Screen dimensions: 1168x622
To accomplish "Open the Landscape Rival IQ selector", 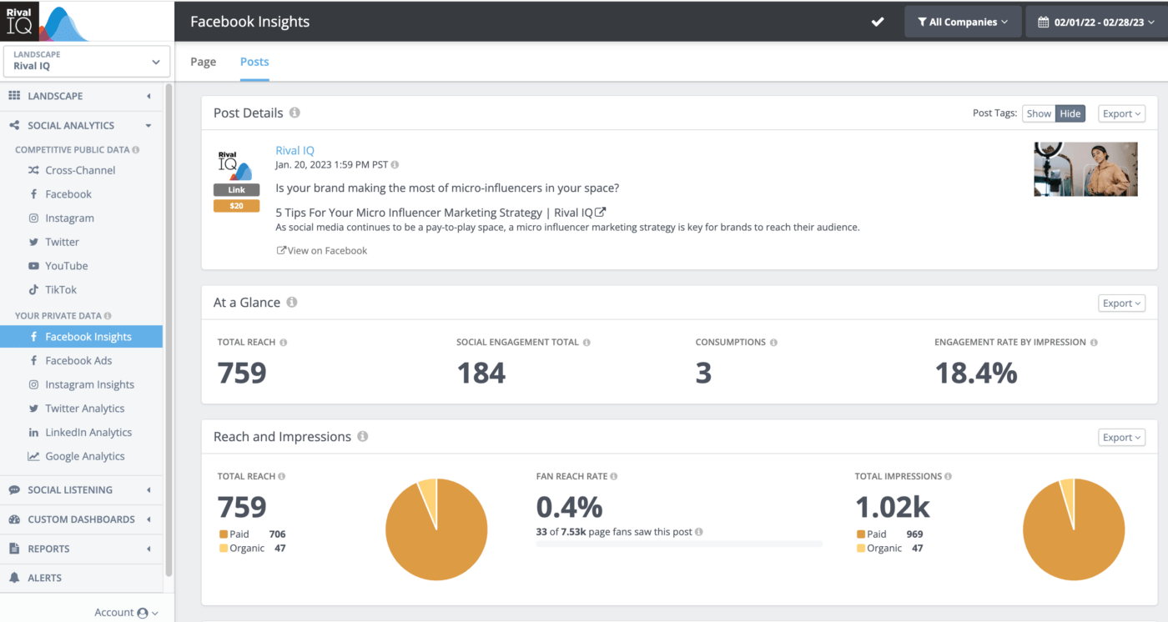I will pyautogui.click(x=87, y=61).
